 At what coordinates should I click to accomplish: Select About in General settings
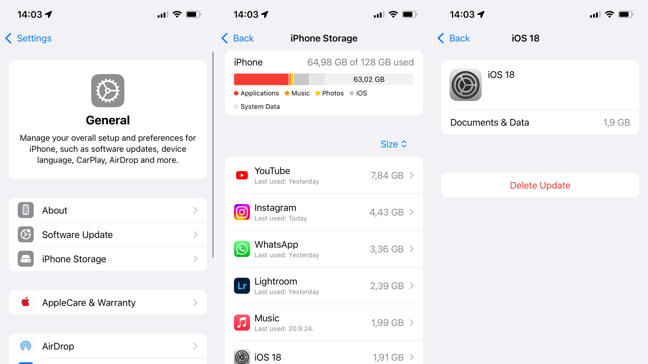(x=107, y=210)
